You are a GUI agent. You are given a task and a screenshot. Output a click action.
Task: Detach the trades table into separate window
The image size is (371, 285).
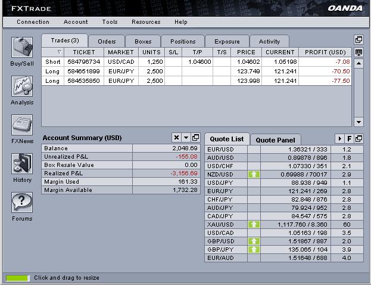tap(358, 40)
